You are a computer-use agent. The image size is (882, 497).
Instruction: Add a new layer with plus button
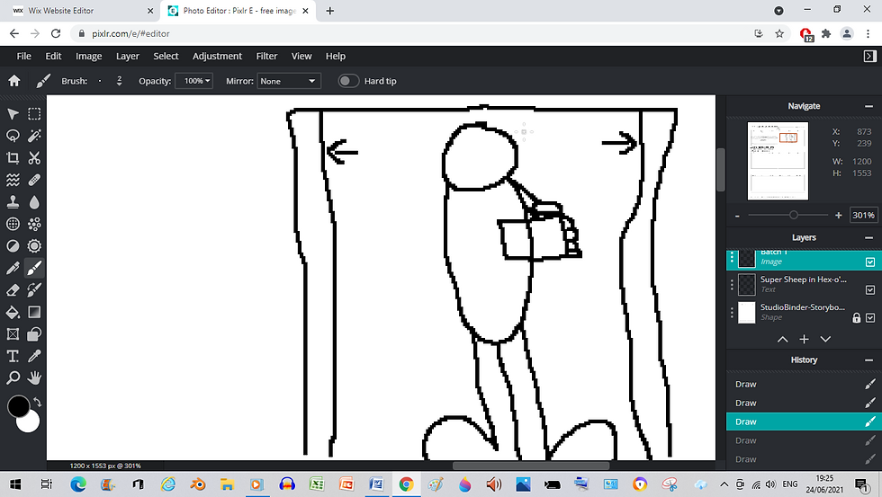pyautogui.click(x=804, y=339)
